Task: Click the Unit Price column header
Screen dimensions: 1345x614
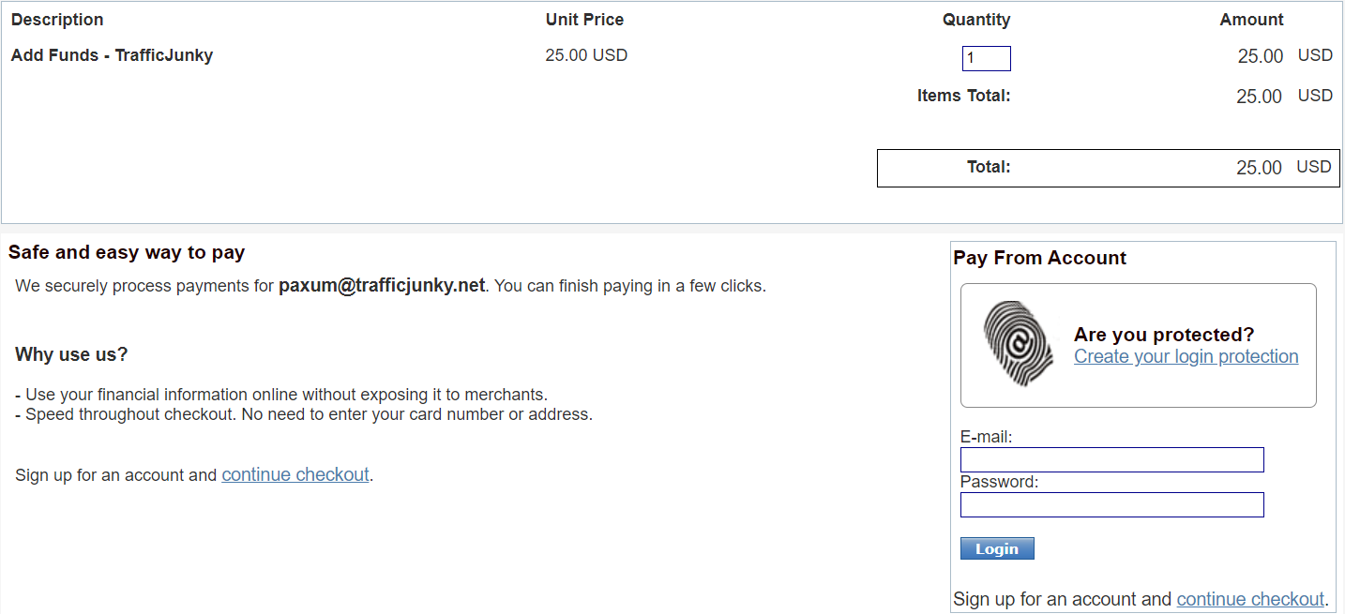Action: click(584, 20)
